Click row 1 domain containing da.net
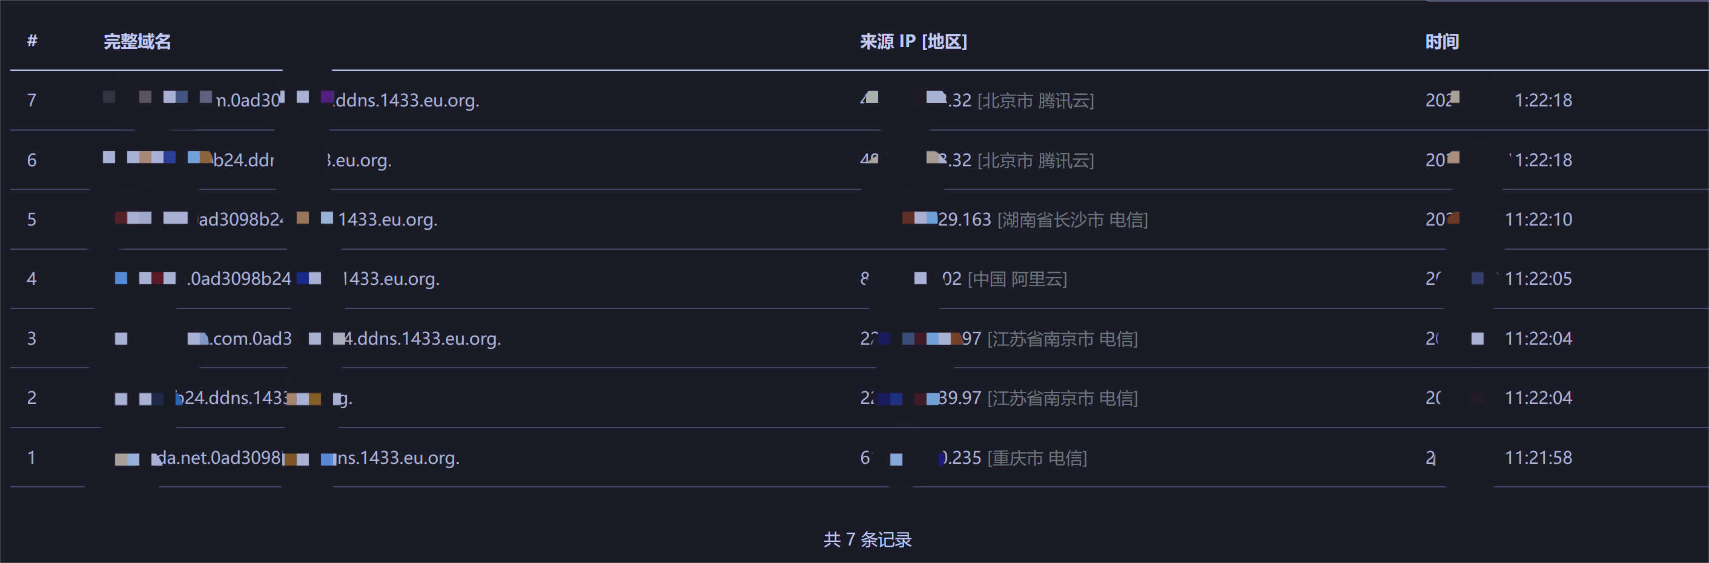 point(286,458)
